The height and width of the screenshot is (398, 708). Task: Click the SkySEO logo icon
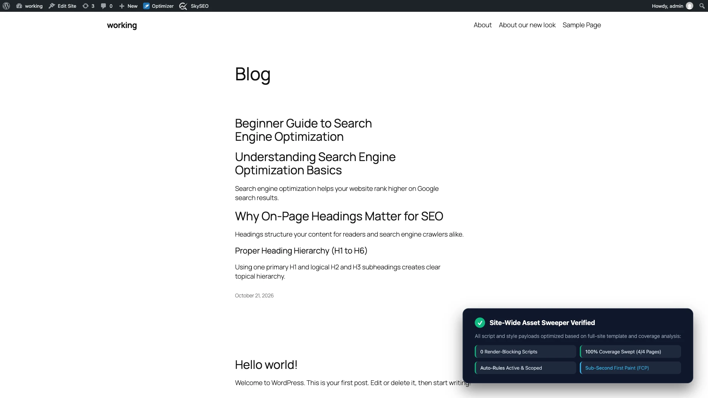(x=183, y=6)
